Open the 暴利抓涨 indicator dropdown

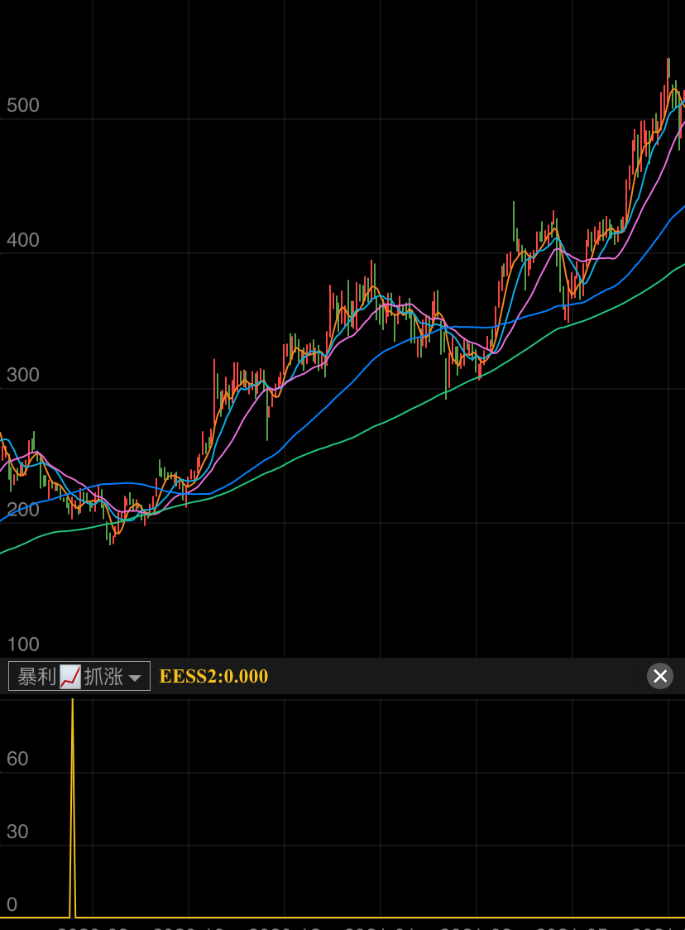click(79, 676)
